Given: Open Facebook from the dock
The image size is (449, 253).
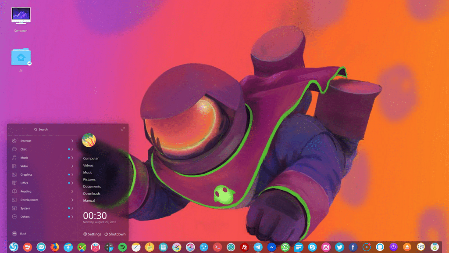Looking at the screenshot, I should 353,247.
